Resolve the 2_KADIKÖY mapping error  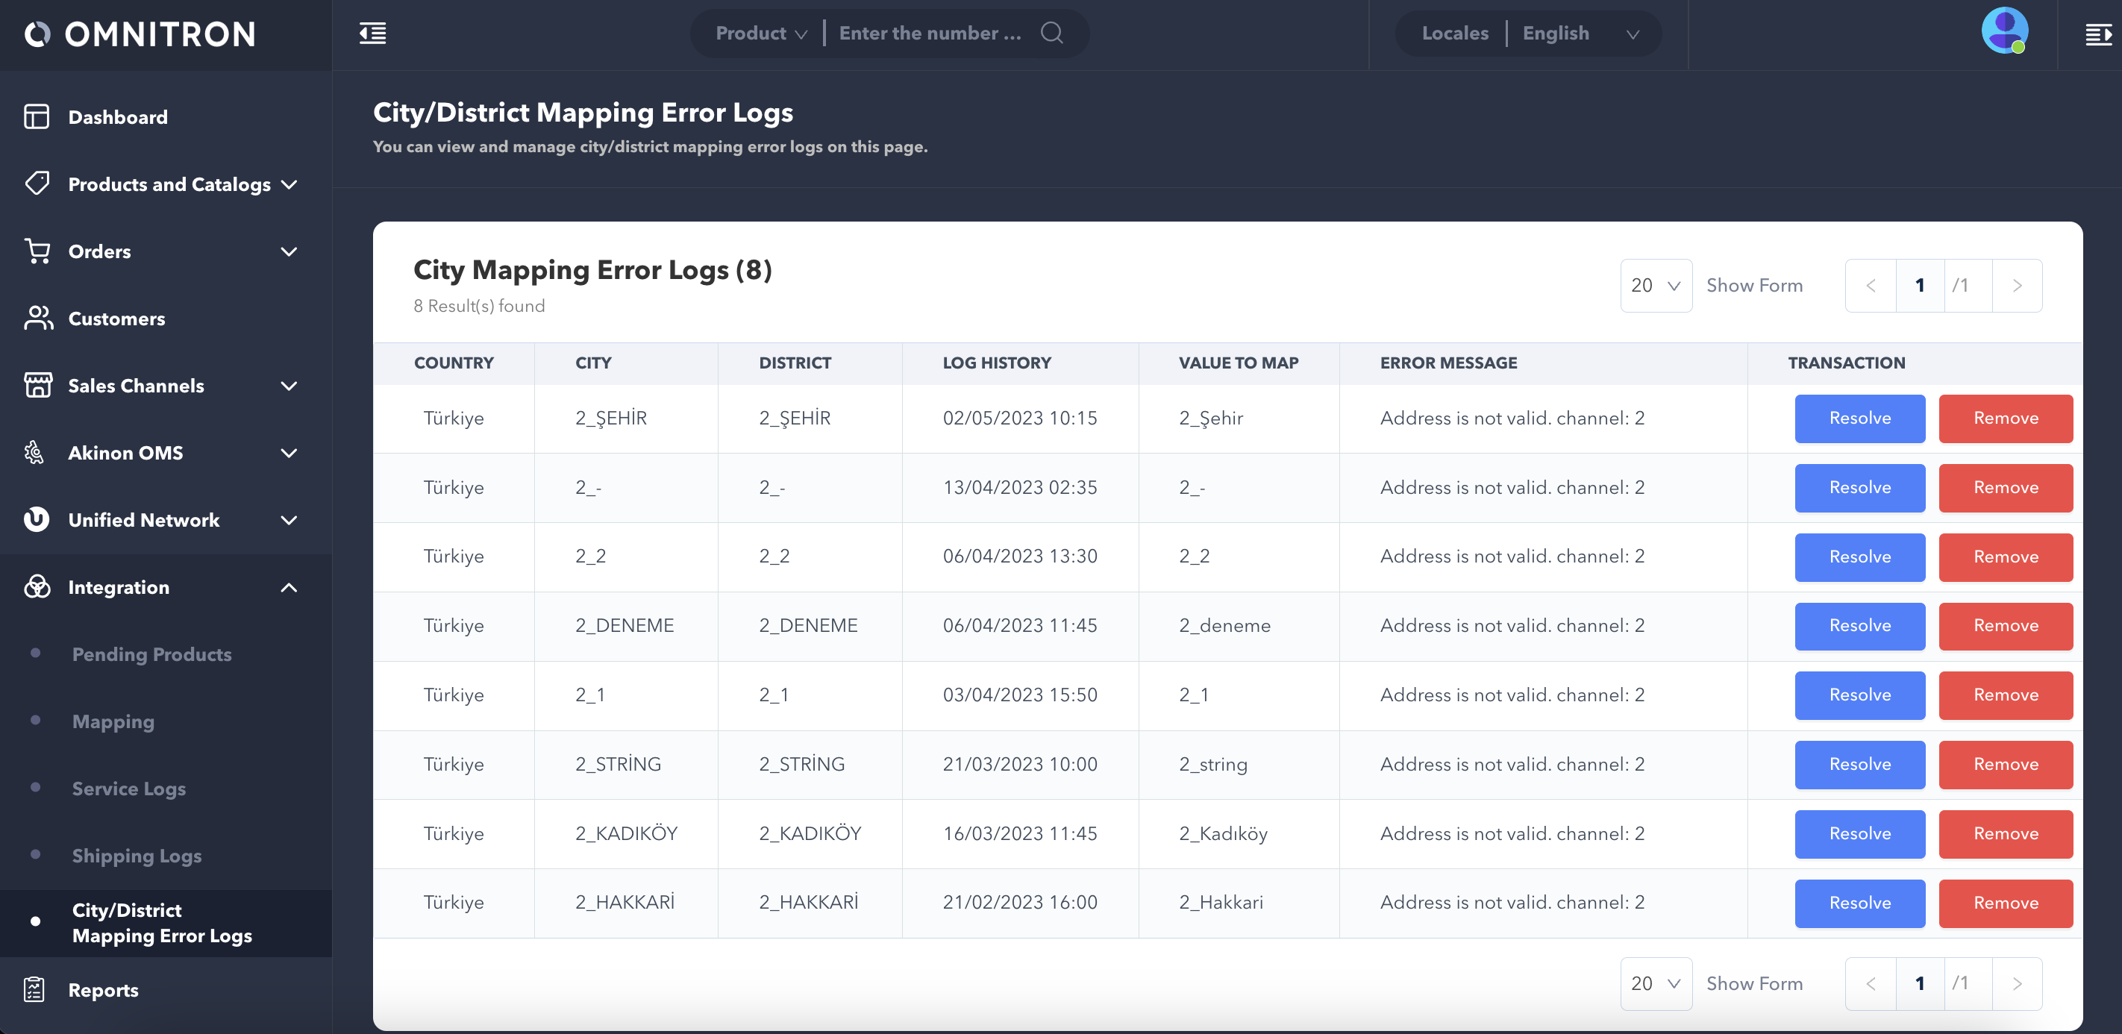click(1859, 833)
